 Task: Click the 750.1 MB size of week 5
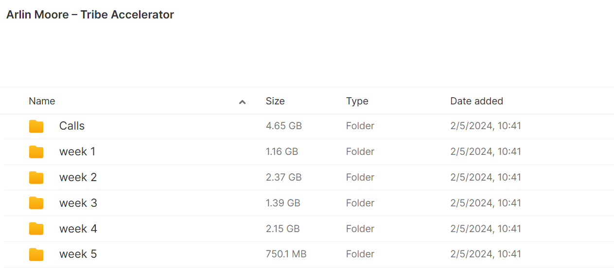coord(286,254)
